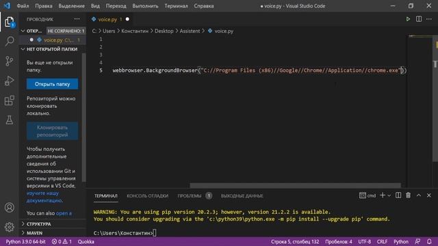Open the Manage gear icon
The height and width of the screenshot is (246, 438).
click(9, 227)
